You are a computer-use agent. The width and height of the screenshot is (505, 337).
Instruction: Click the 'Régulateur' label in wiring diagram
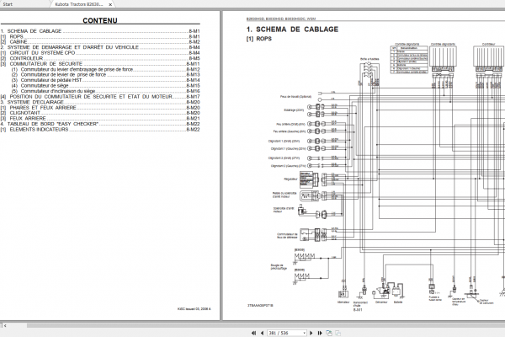(290, 179)
